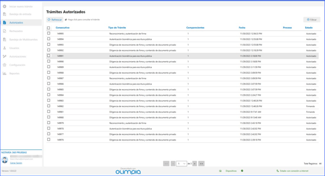Sort by the Fecha column header
Image resolution: width=325 pixels, height=176 pixels.
(242, 28)
